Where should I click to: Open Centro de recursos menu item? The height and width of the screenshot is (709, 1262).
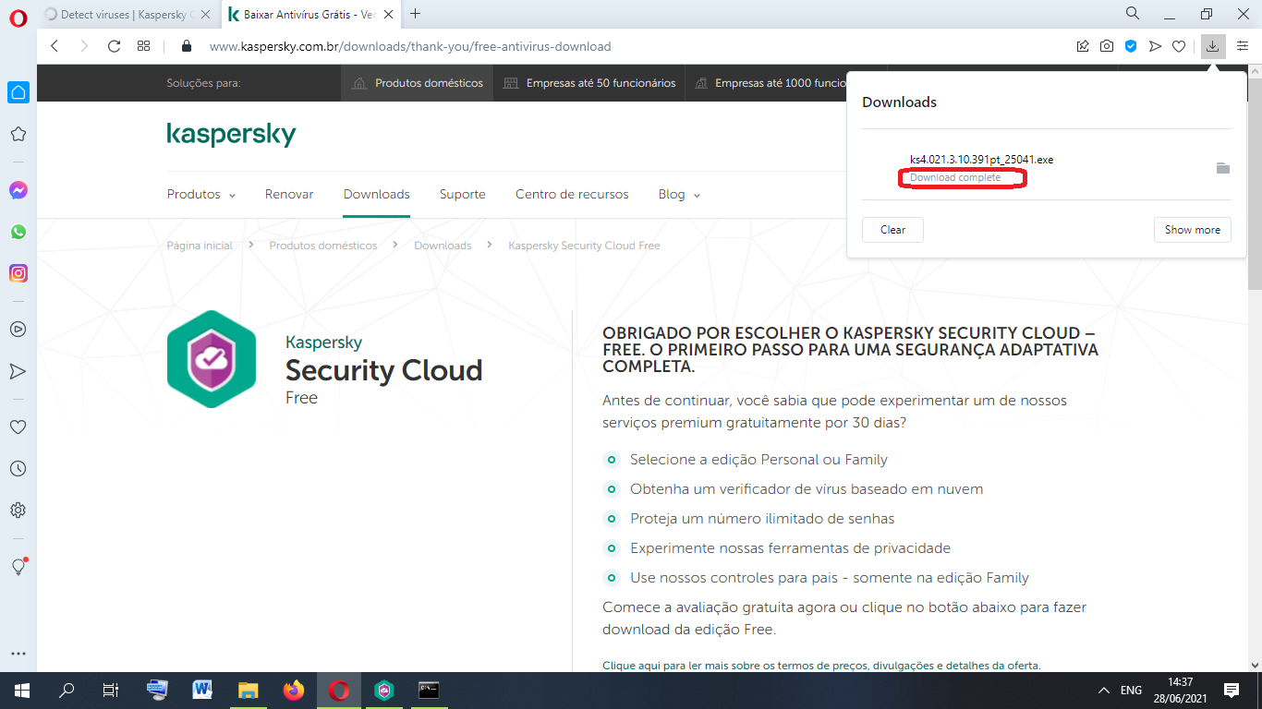point(572,194)
